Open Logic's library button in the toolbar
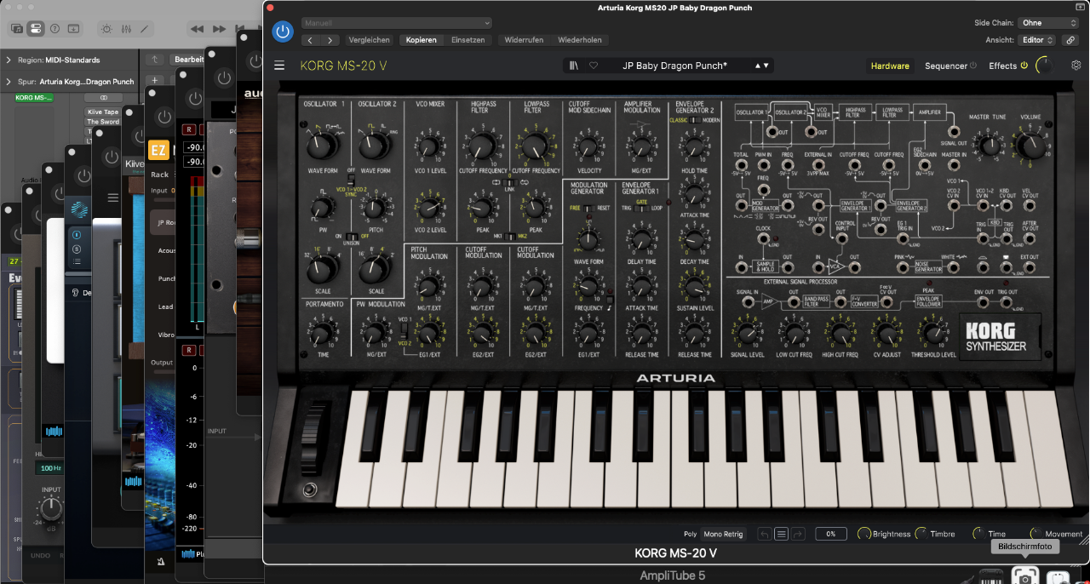Image resolution: width=1090 pixels, height=584 pixels. [x=16, y=28]
